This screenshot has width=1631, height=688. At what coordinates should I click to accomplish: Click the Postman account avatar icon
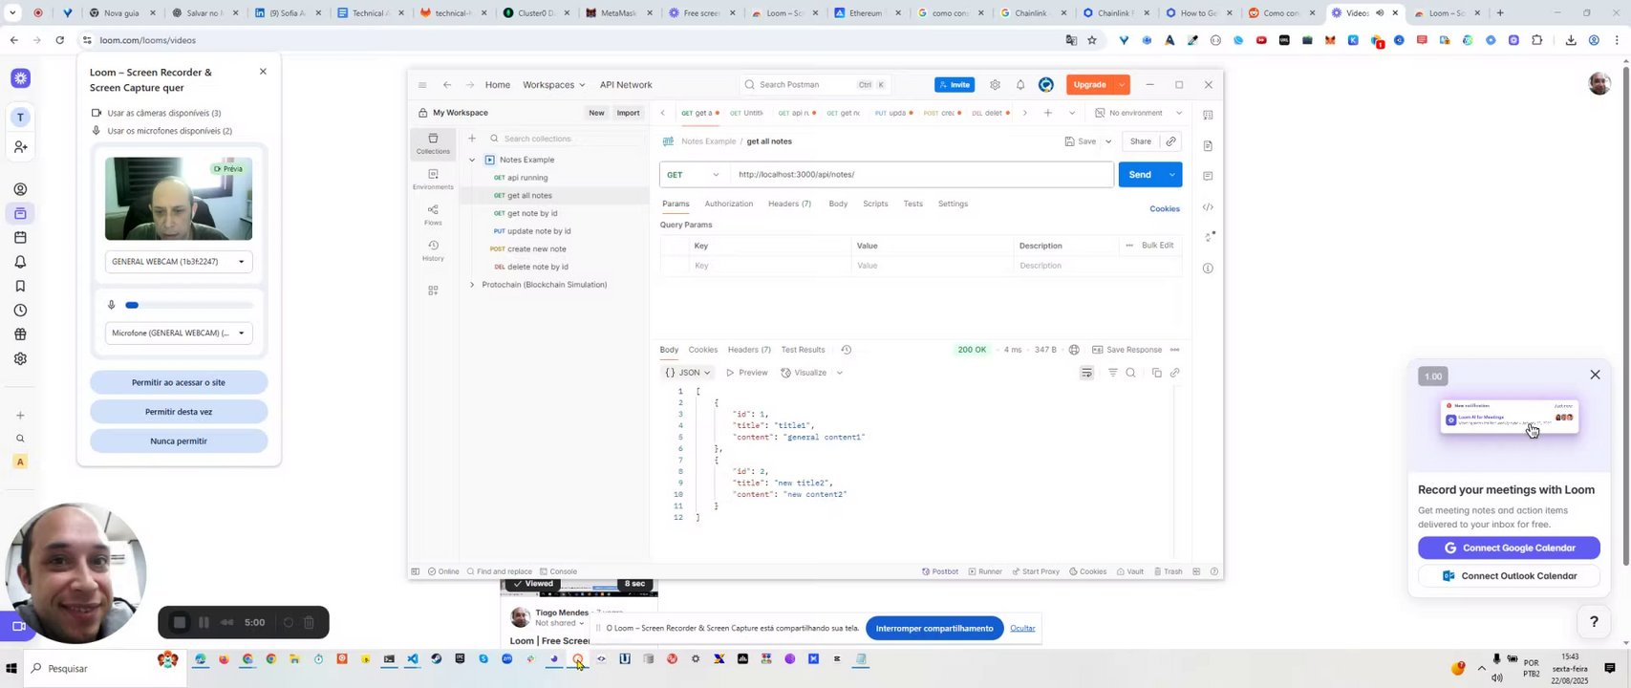1046,85
